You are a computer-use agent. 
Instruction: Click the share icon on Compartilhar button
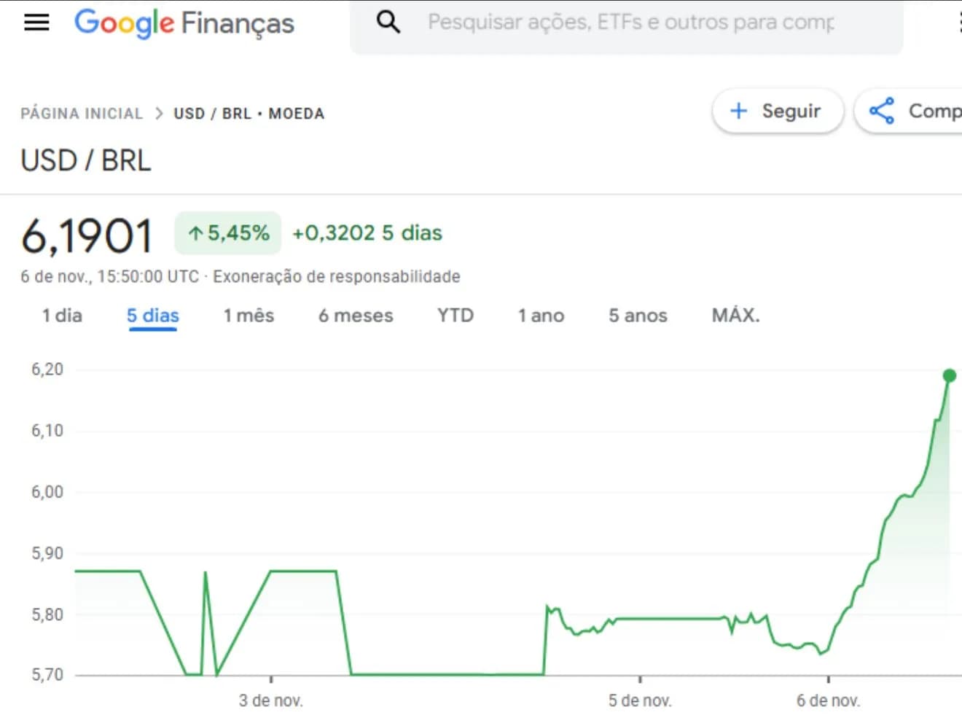(x=882, y=111)
